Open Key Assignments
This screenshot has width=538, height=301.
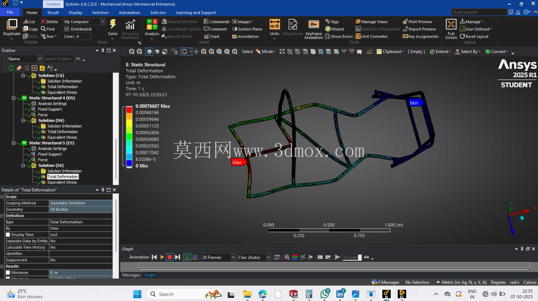pos(421,36)
